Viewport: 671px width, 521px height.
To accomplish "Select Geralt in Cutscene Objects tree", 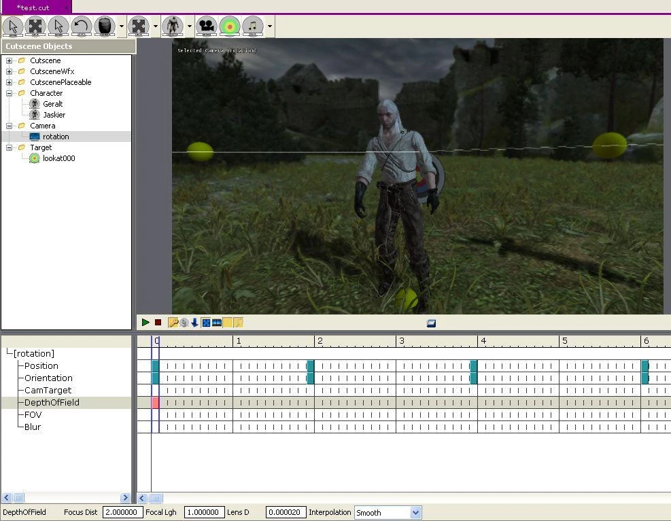I will click(x=52, y=104).
